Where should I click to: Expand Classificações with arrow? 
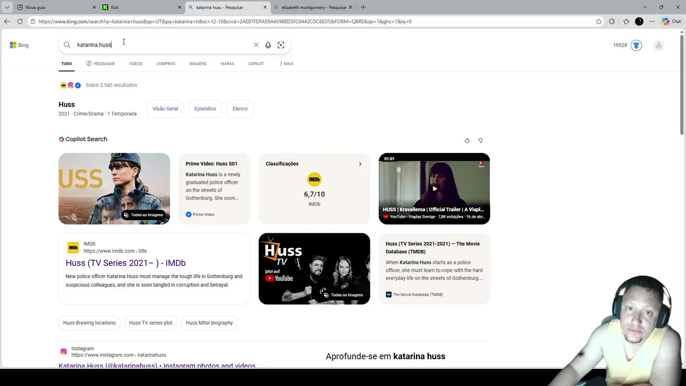click(360, 164)
